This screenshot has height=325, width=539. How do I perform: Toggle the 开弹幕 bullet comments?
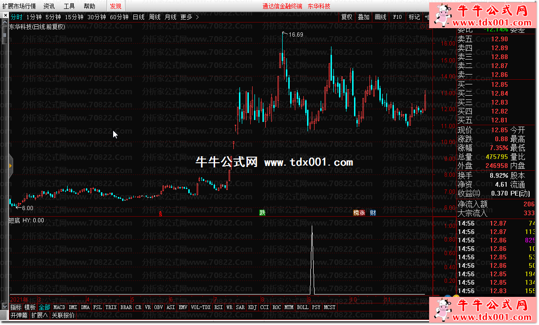point(19,315)
